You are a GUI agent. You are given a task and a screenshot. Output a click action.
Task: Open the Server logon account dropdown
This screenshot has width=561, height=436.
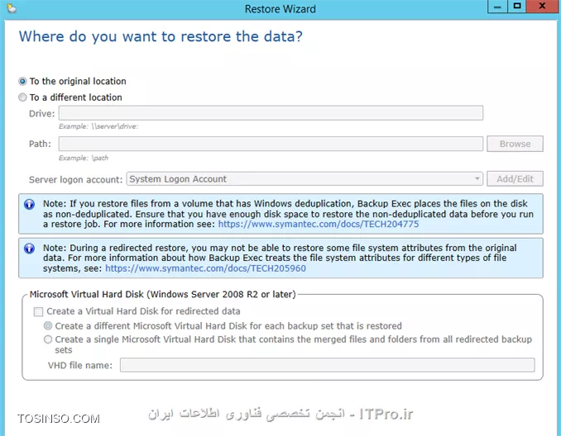(x=304, y=179)
